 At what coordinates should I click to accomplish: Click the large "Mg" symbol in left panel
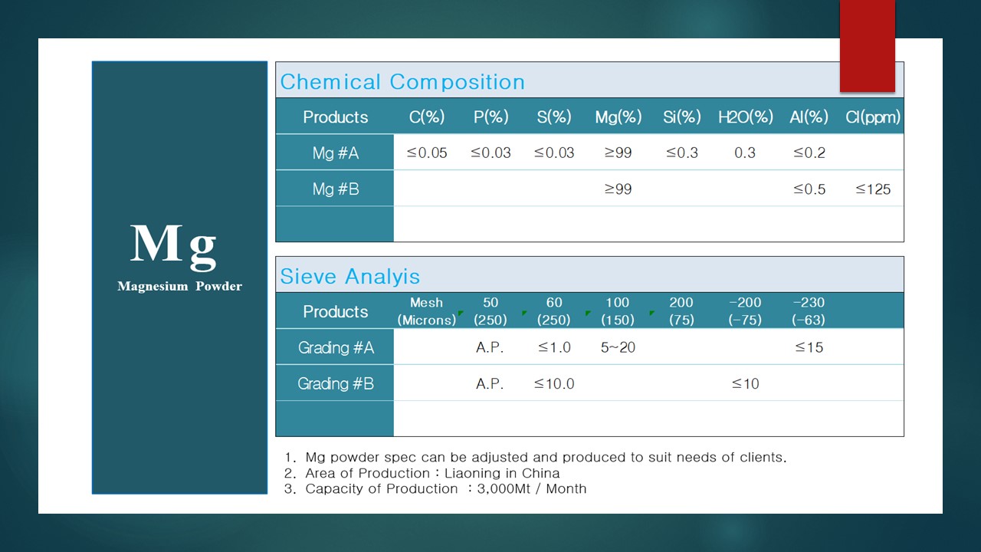click(x=173, y=245)
